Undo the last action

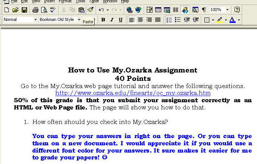point(101,10)
